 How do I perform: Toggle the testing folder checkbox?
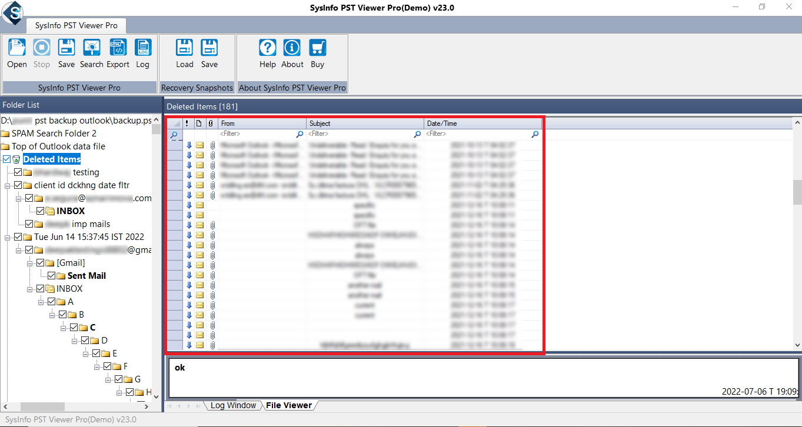tap(18, 172)
